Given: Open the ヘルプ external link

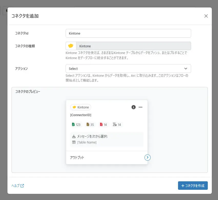Looking at the screenshot, I should point(17,186).
